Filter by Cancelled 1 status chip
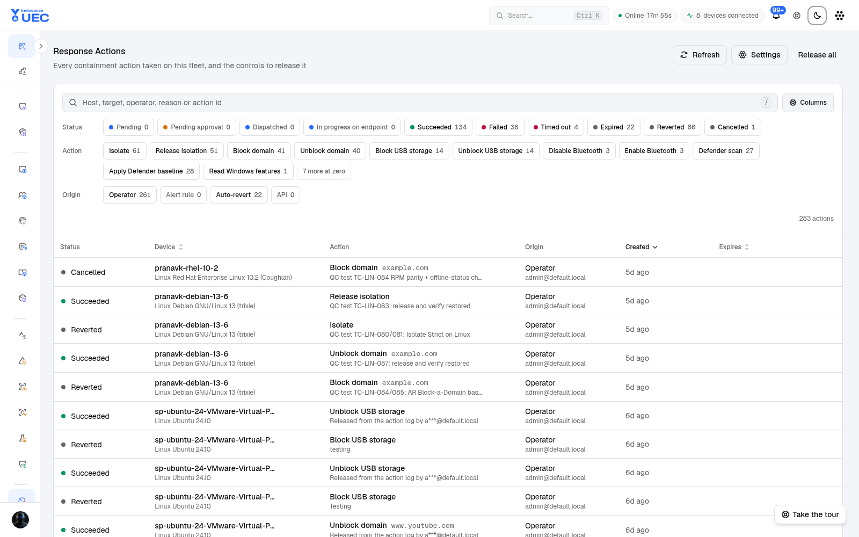 pyautogui.click(x=733, y=127)
